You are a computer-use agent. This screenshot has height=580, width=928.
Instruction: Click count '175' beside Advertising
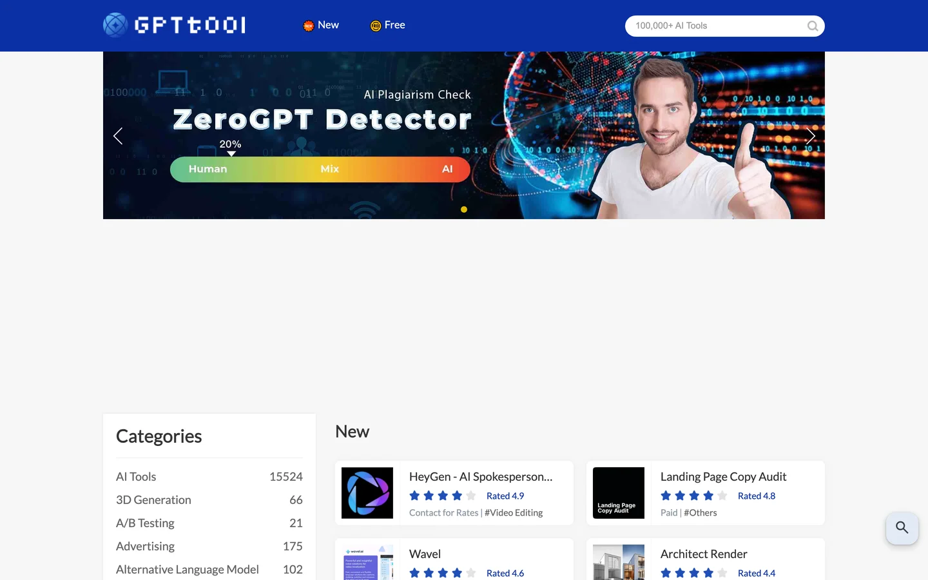click(x=293, y=546)
